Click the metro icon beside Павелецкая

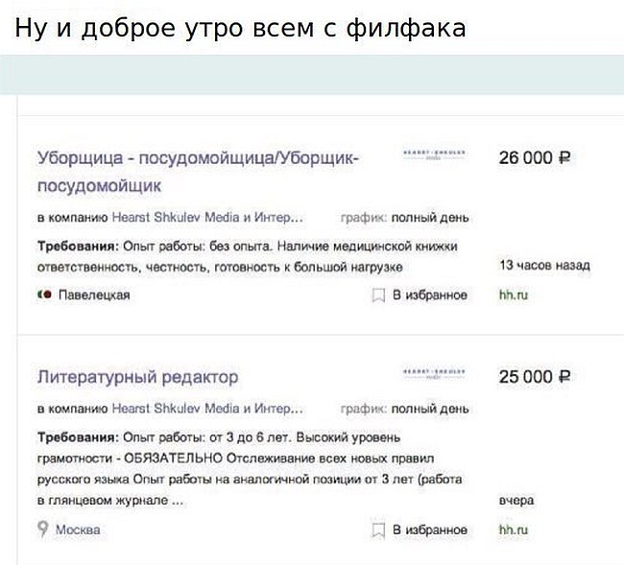click(x=43, y=295)
